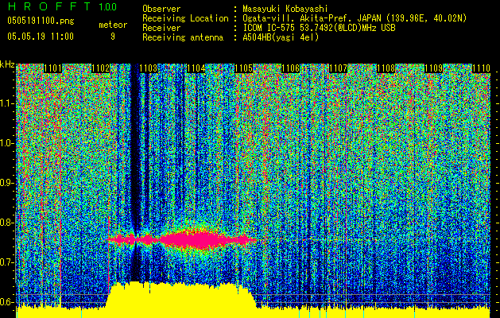Screen dimensions: 500x318
Task: Click the 1101 time marker
Action: (x=52, y=68)
